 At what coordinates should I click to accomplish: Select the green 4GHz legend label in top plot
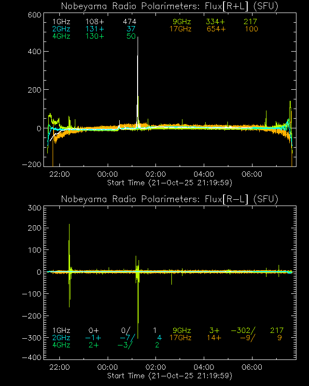click(x=61, y=37)
